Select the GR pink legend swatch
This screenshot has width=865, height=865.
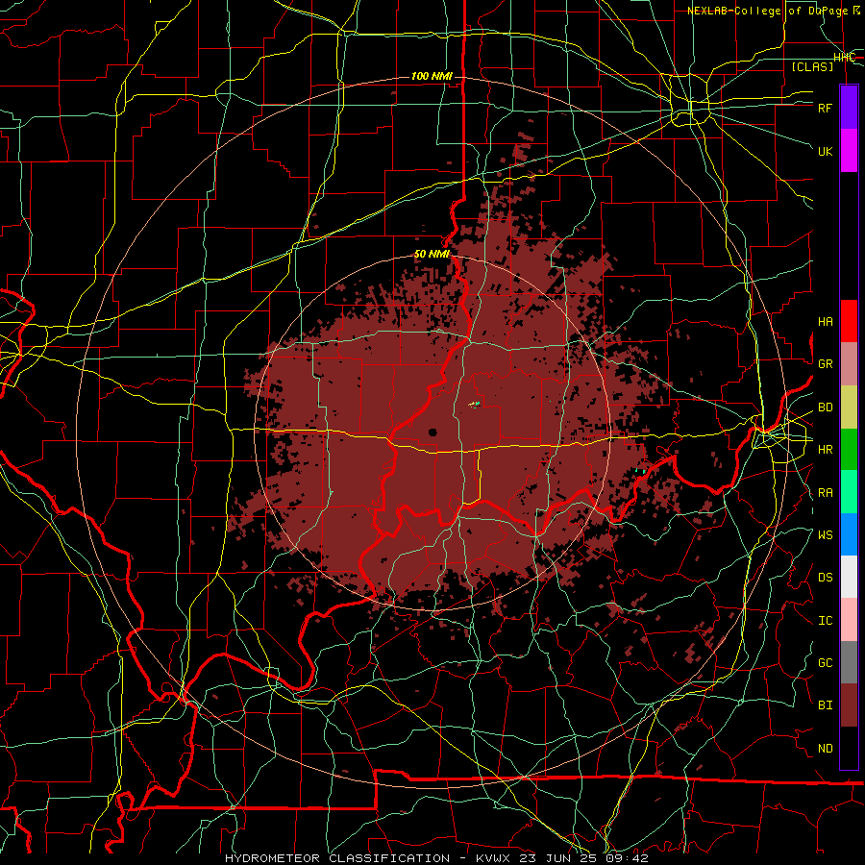point(849,363)
